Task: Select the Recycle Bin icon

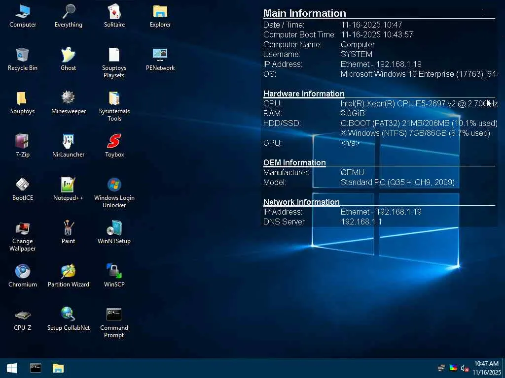Action: tap(23, 60)
